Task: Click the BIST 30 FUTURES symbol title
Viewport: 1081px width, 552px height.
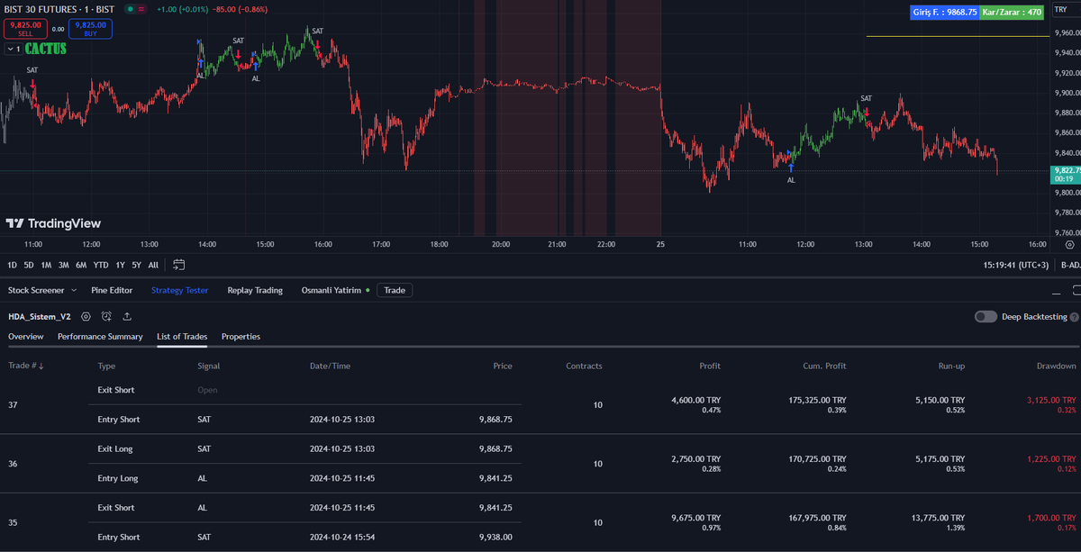Action: point(60,9)
